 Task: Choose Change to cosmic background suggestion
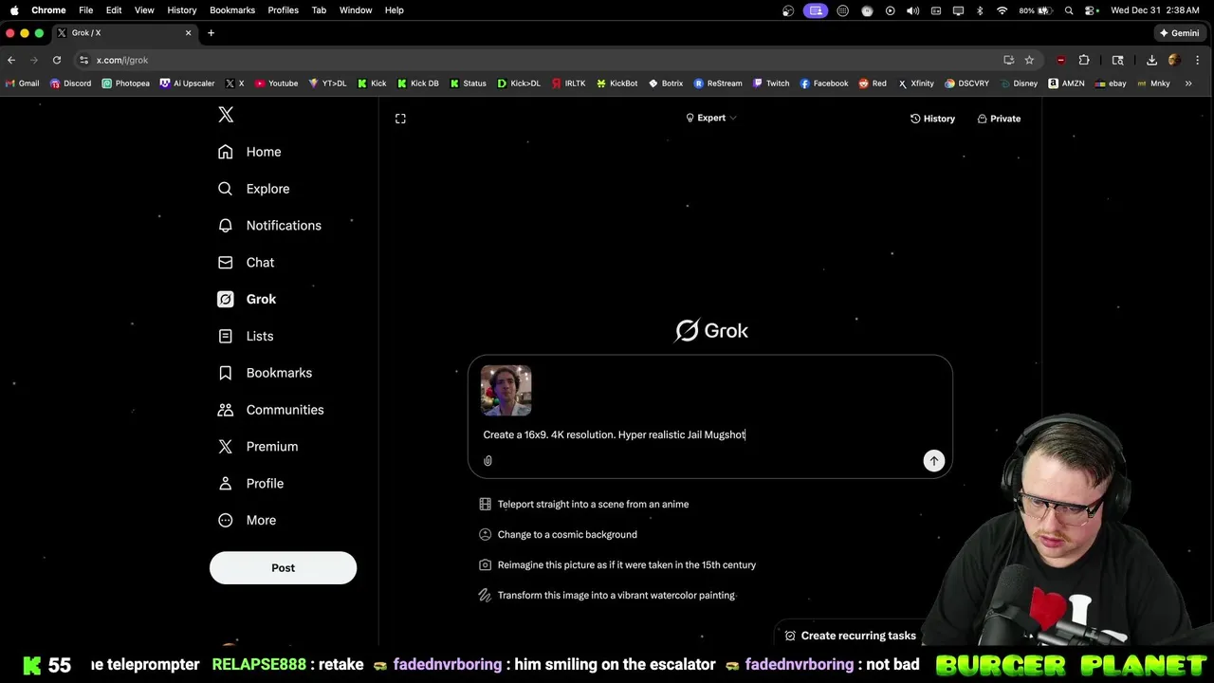pos(558,535)
